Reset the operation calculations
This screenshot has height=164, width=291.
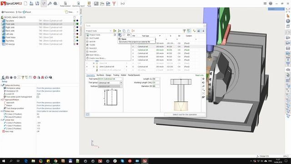click(27, 12)
